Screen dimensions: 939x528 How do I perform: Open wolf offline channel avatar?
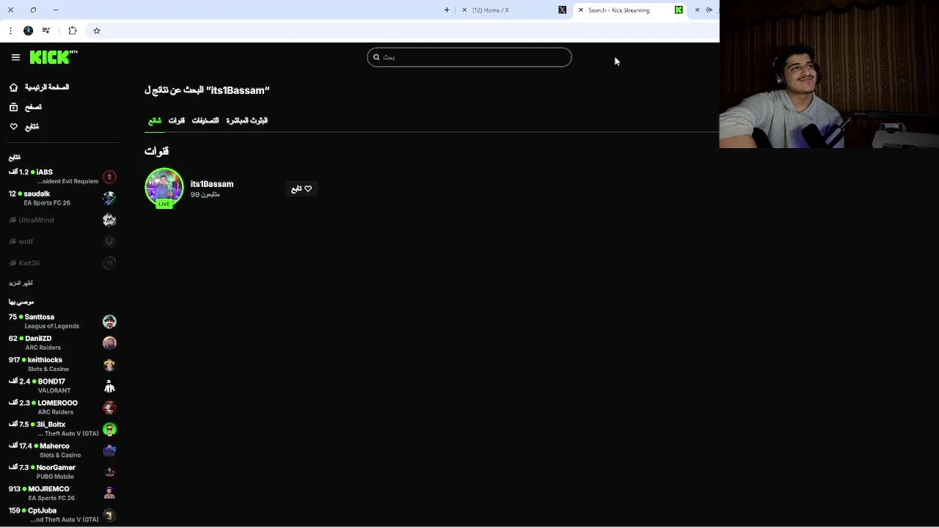(x=109, y=241)
